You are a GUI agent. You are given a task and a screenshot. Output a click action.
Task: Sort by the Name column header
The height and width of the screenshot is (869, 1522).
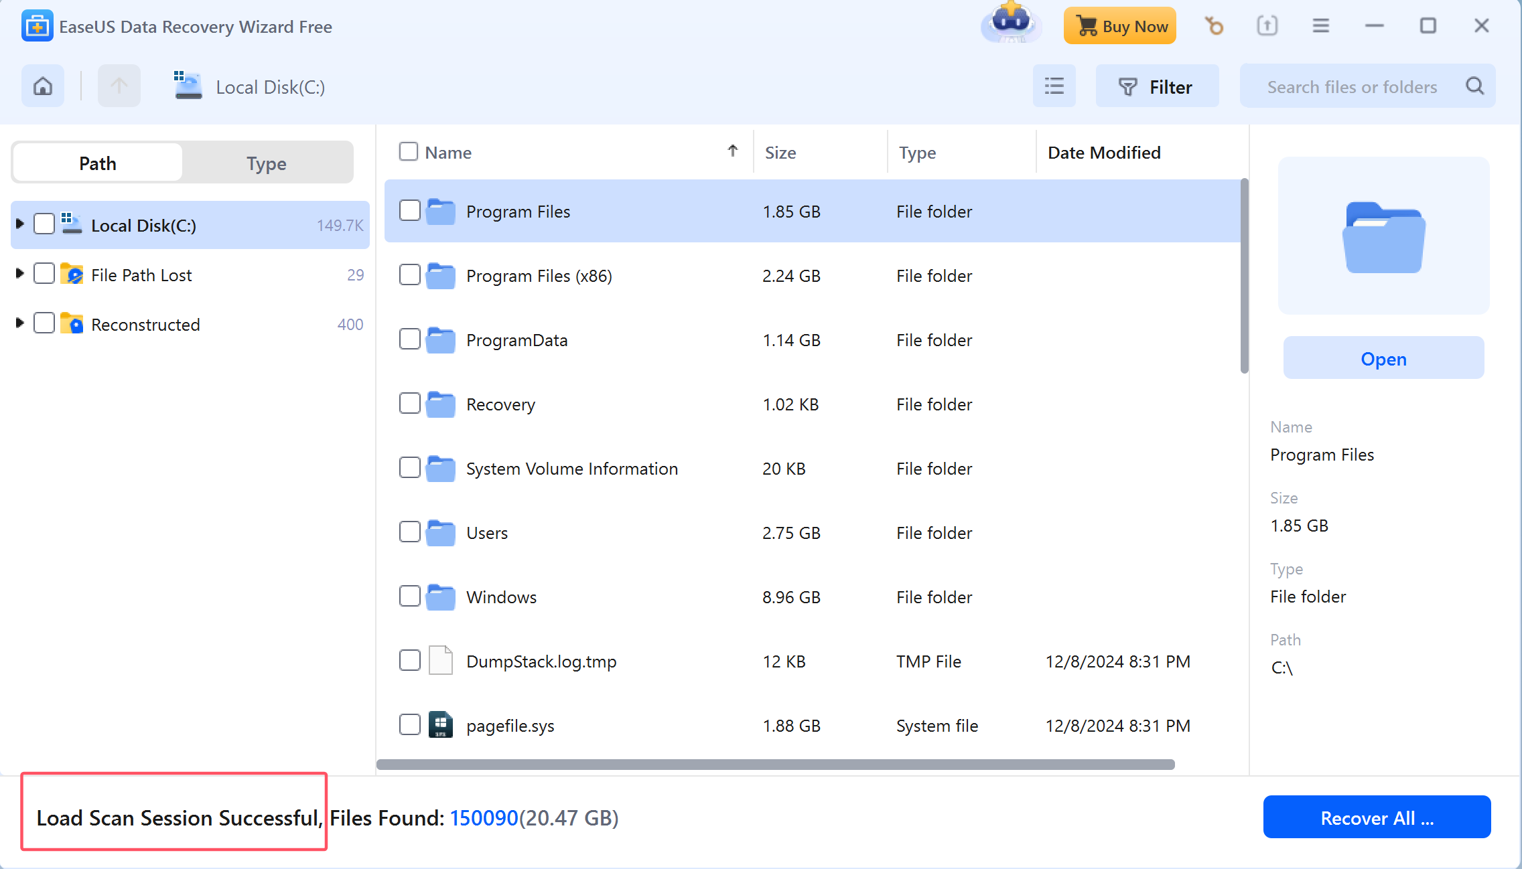click(448, 153)
